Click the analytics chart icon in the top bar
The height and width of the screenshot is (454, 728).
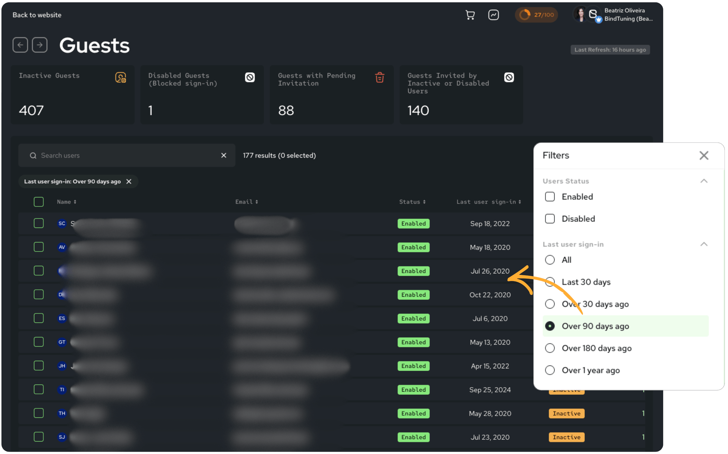pyautogui.click(x=494, y=15)
